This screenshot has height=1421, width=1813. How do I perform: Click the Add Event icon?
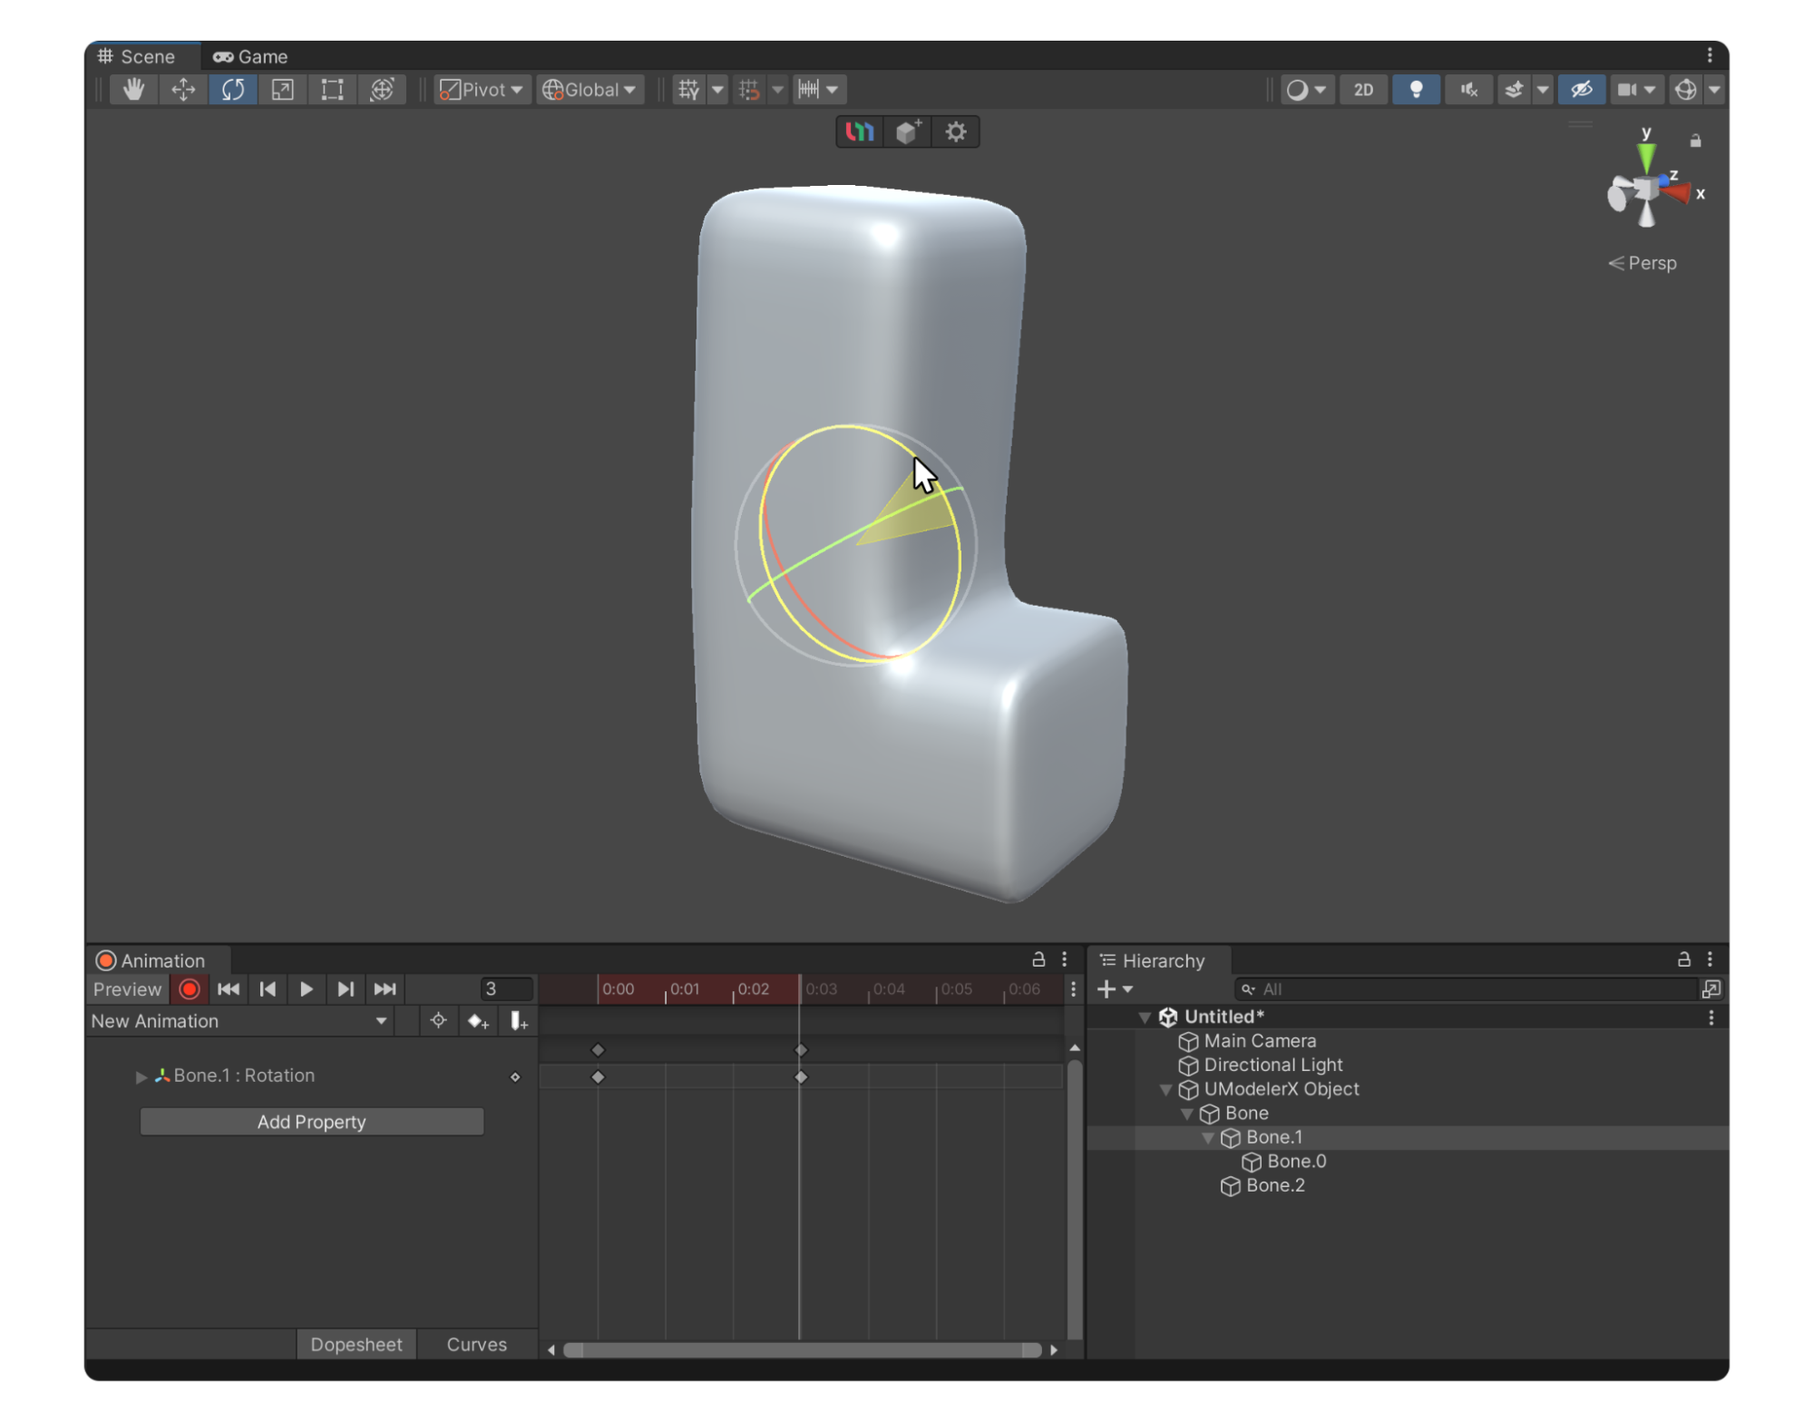pyautogui.click(x=518, y=1021)
